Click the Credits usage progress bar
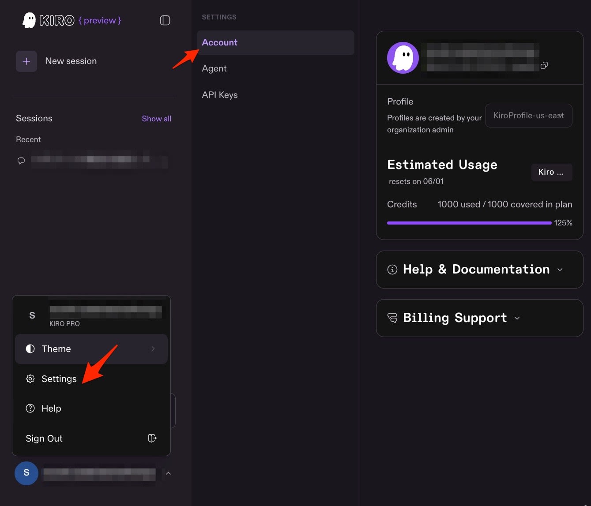Image resolution: width=591 pixels, height=506 pixels. [x=469, y=223]
